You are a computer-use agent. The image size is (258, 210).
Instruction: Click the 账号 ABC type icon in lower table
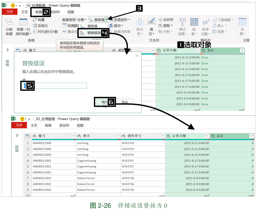pos(35,136)
